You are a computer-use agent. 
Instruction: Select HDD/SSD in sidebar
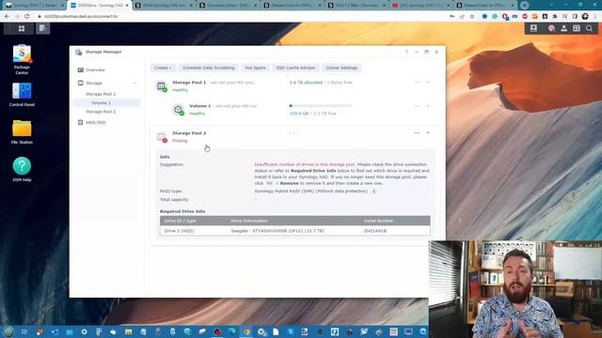tap(95, 123)
